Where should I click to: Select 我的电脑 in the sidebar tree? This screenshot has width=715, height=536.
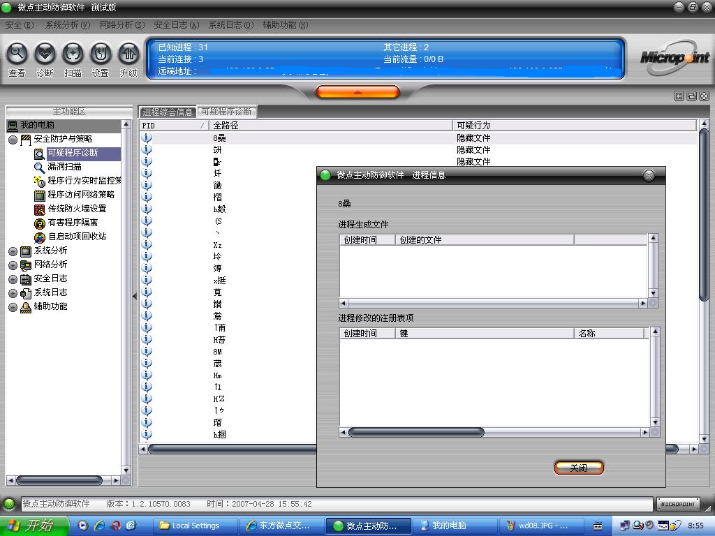(37, 125)
